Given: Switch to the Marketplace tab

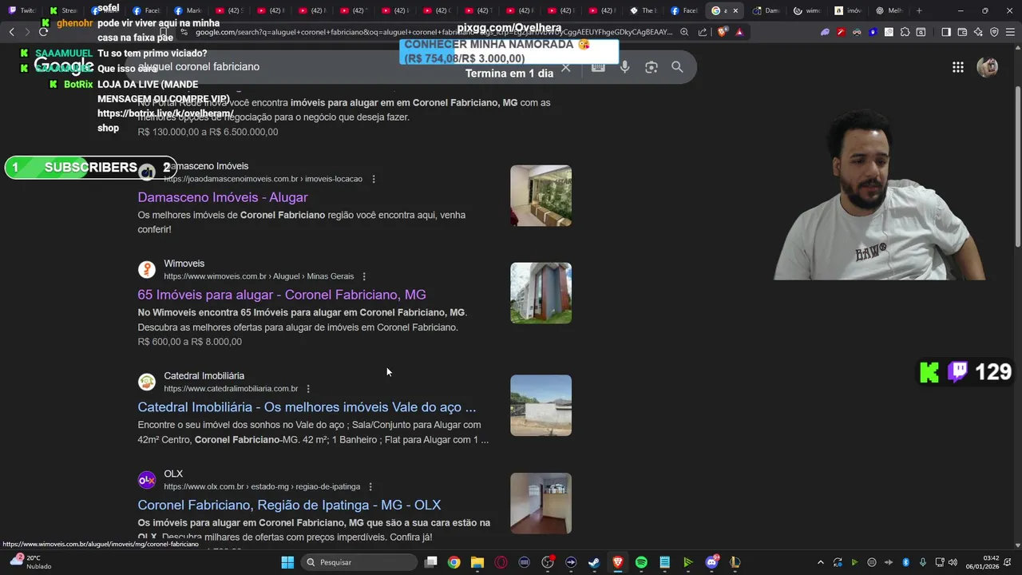Looking at the screenshot, I should [188, 10].
